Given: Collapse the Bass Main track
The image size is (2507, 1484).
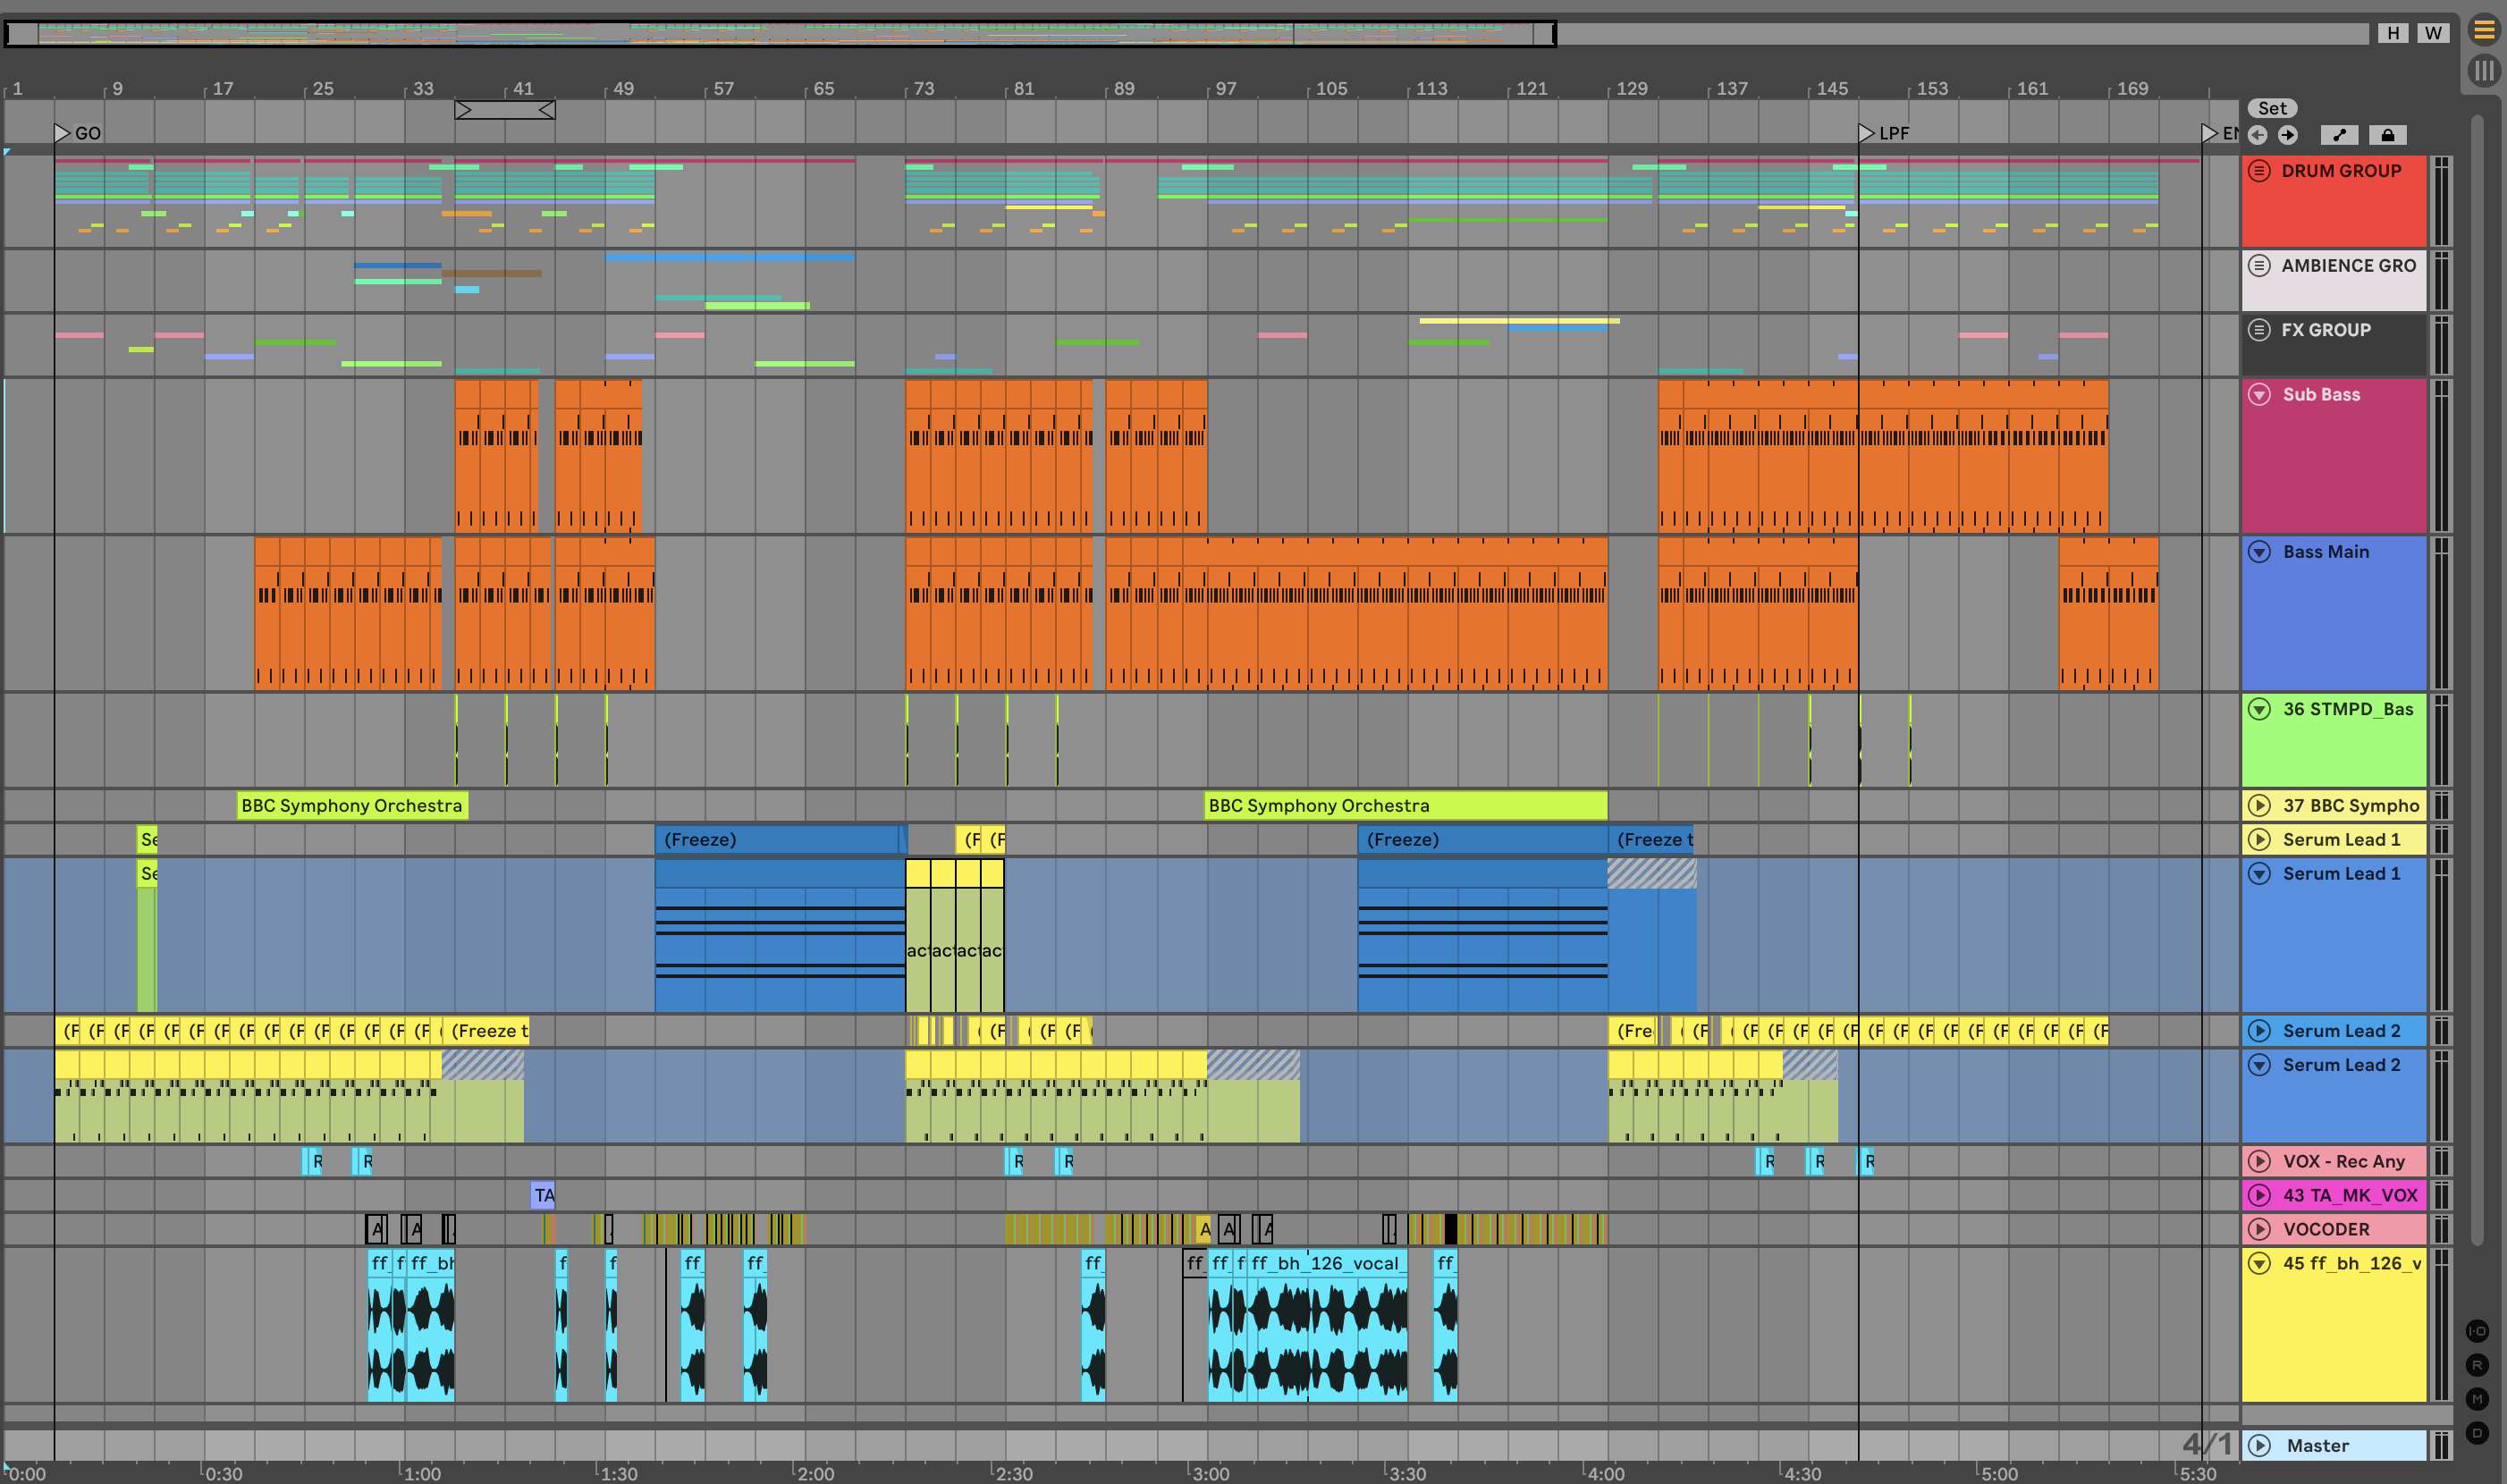Looking at the screenshot, I should coord(2260,552).
